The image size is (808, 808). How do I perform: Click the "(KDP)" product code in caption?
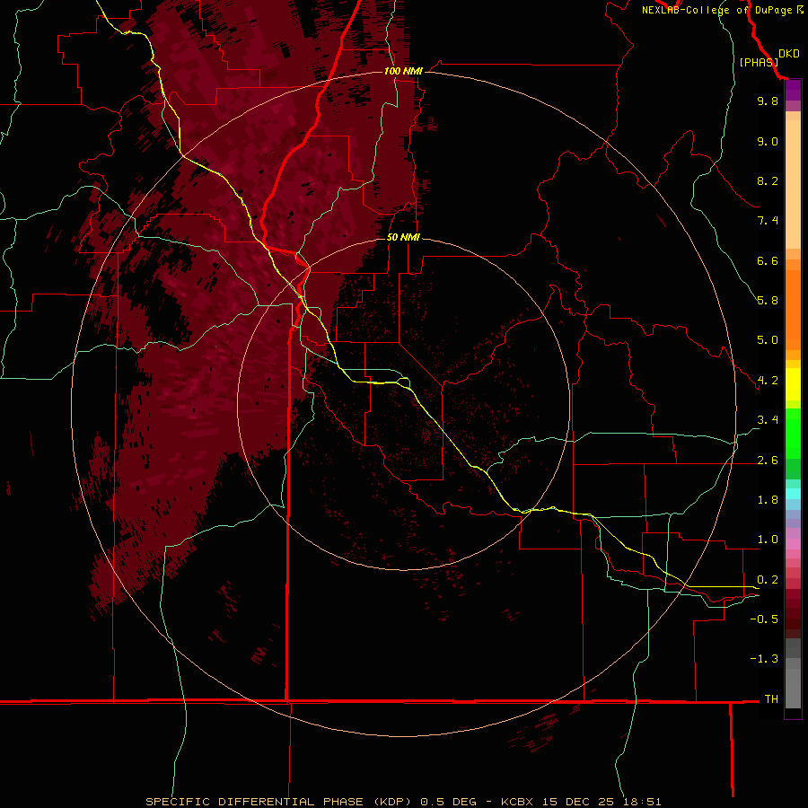pyautogui.click(x=394, y=802)
